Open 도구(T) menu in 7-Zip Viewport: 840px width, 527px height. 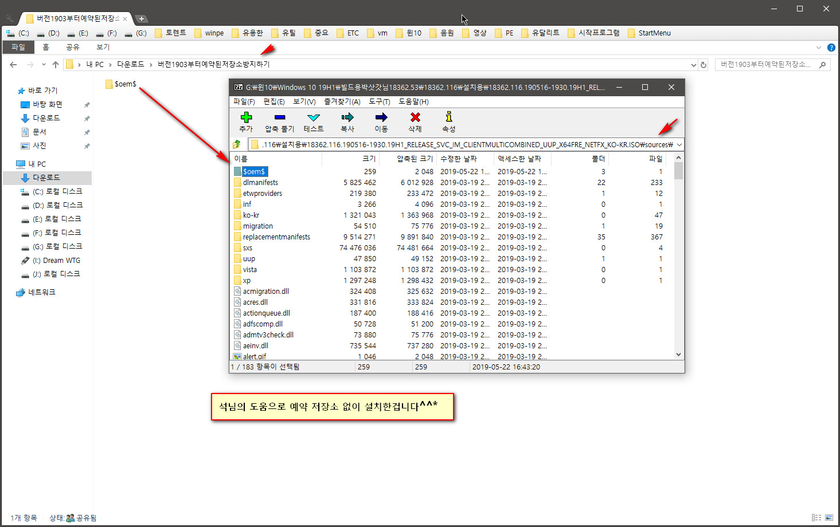[x=380, y=101]
